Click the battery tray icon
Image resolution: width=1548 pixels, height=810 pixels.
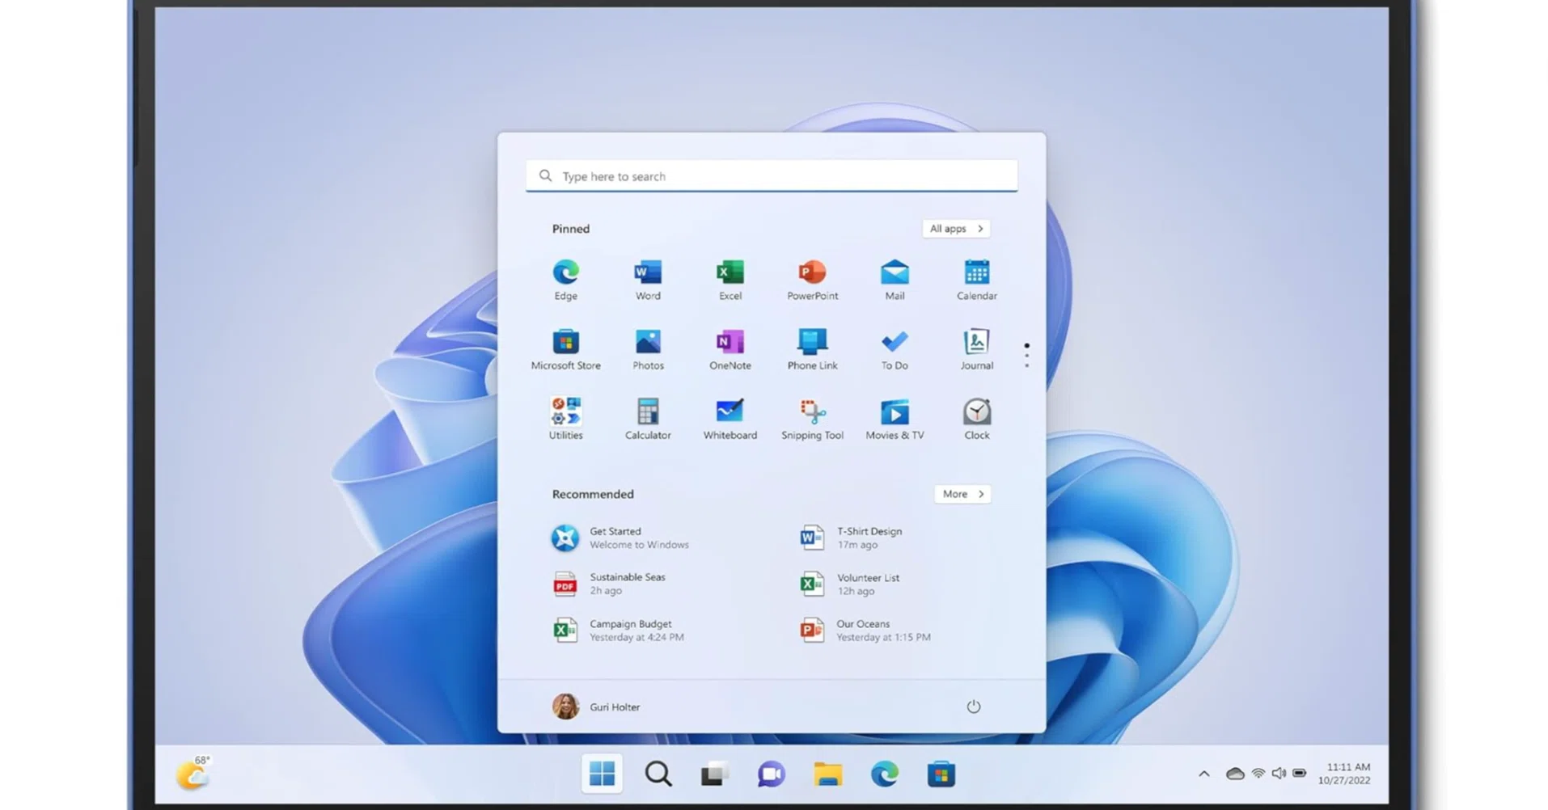(1299, 774)
